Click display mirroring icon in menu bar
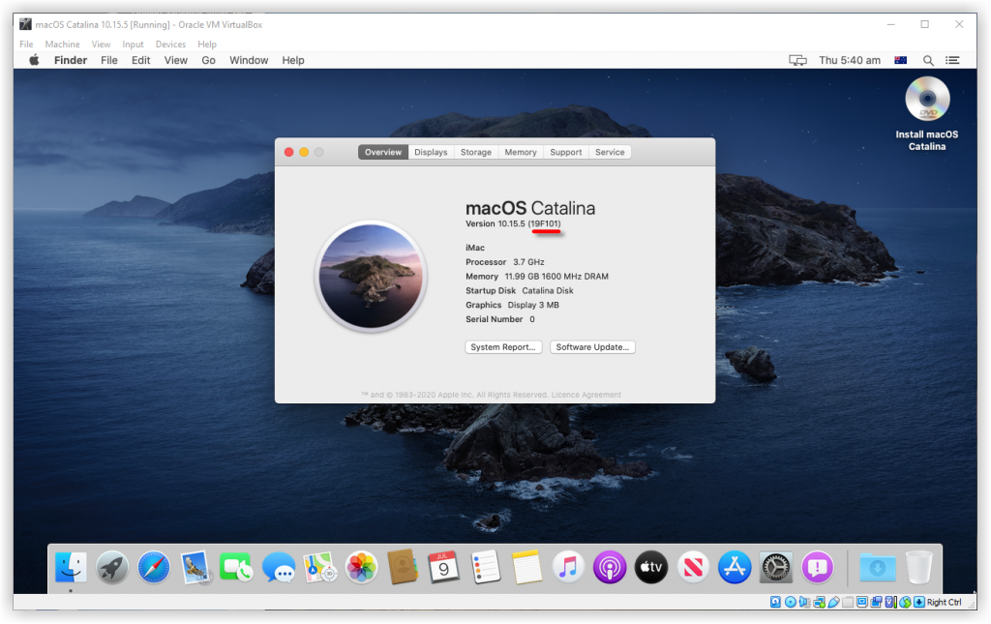This screenshot has height=624, width=991. point(797,60)
